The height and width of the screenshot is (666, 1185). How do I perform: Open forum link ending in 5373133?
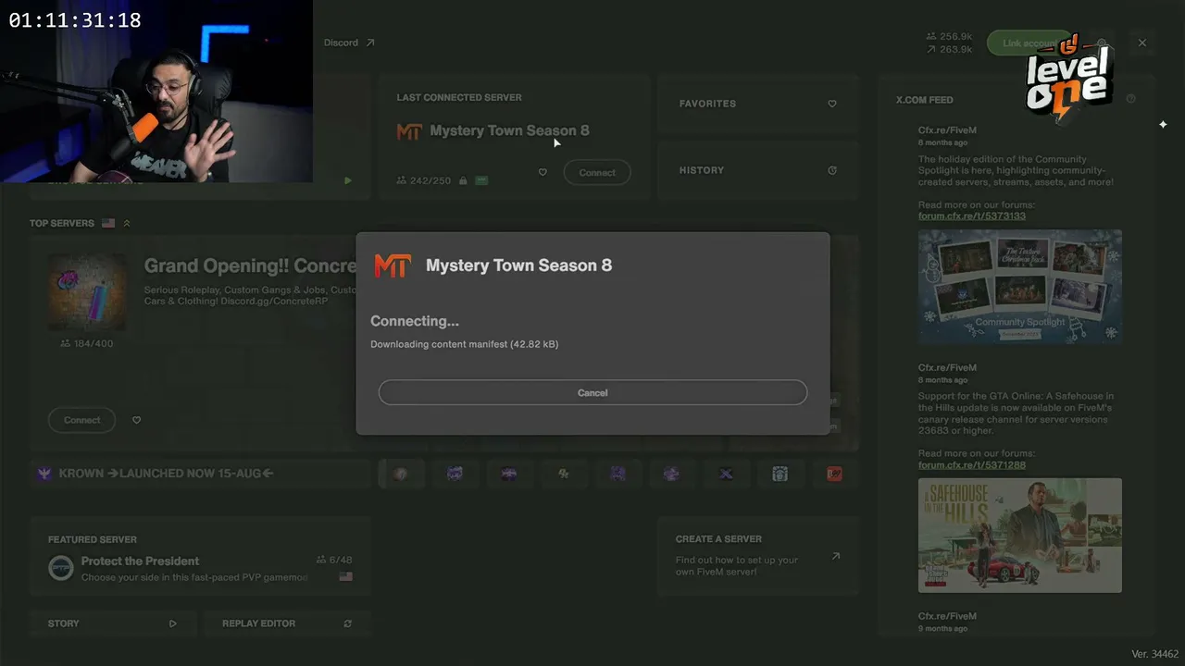click(x=971, y=216)
